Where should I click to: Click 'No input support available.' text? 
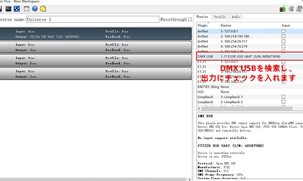(x=223, y=138)
